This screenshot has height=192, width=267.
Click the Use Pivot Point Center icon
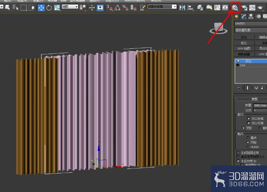click(x=83, y=7)
